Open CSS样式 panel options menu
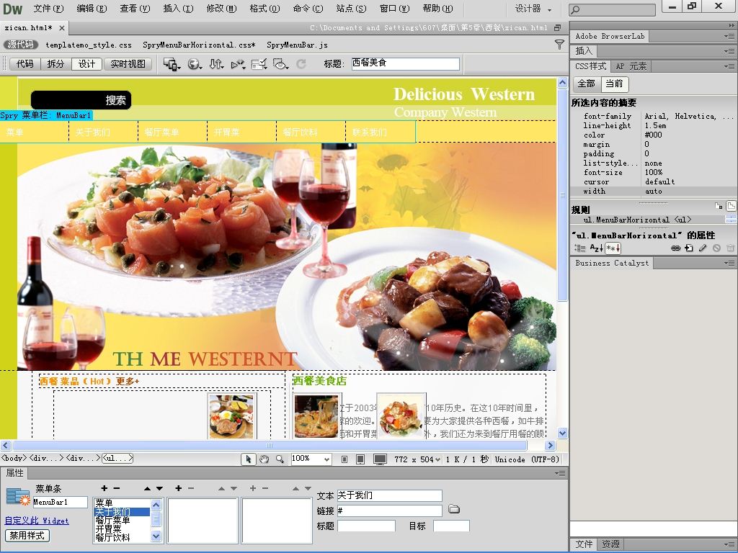Screen dimensions: 738x553 point(729,67)
